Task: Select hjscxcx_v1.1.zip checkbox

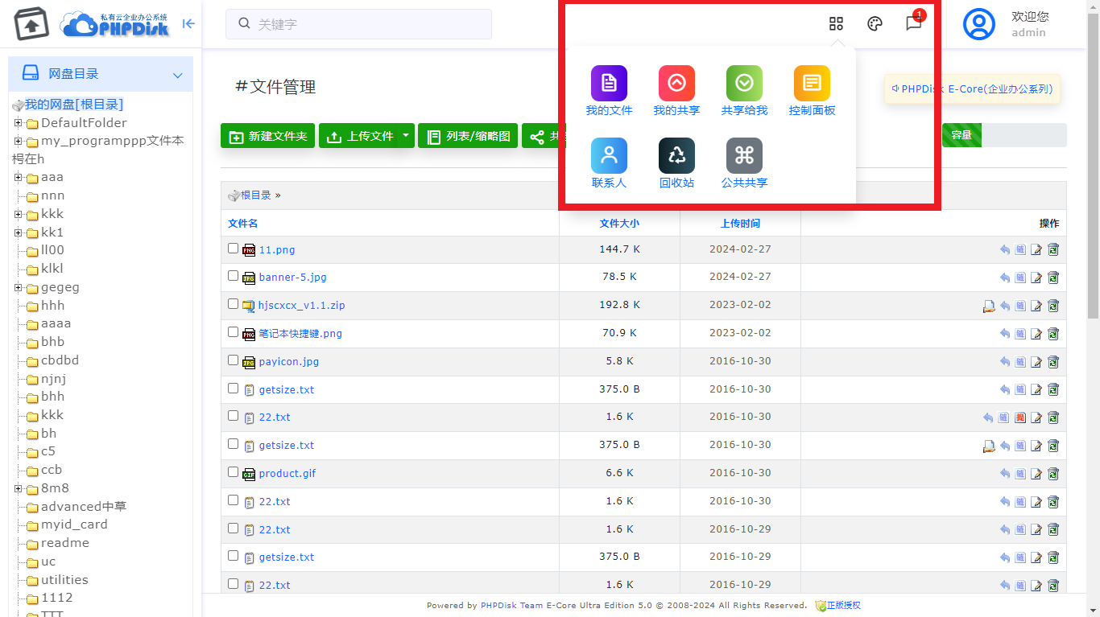Action: (x=234, y=304)
